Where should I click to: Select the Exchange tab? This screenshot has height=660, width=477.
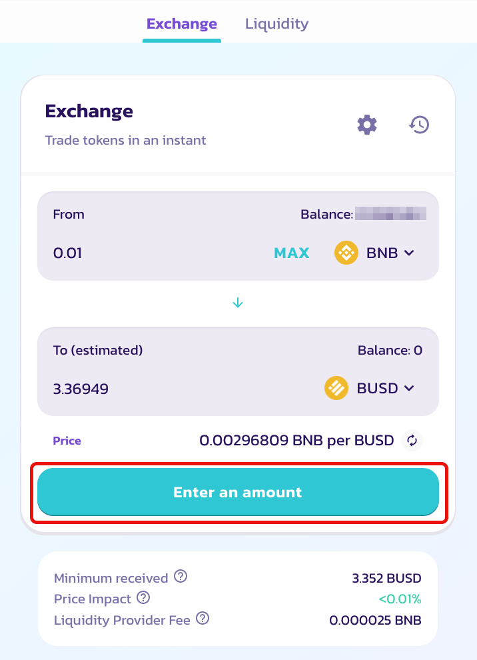182,23
